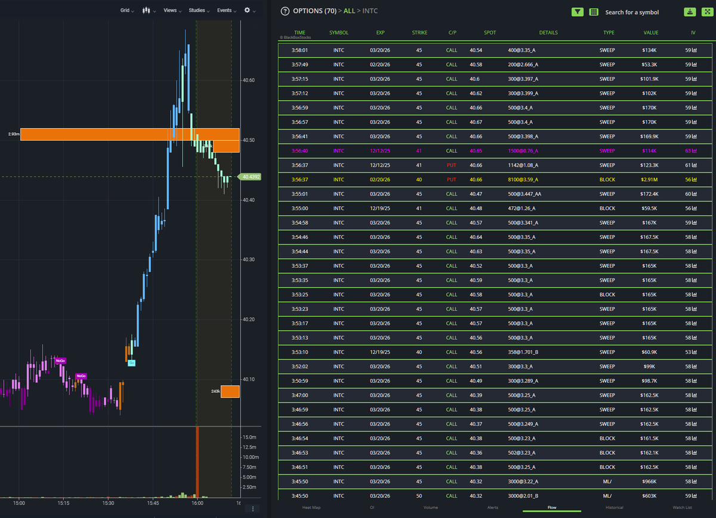Open IV chart icon for 3:53:10 row
This screenshot has height=518, width=716.
click(x=695, y=352)
